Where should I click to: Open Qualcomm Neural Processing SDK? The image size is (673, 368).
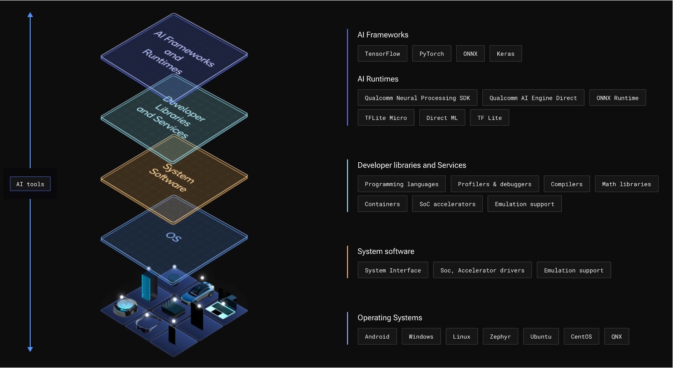(417, 98)
